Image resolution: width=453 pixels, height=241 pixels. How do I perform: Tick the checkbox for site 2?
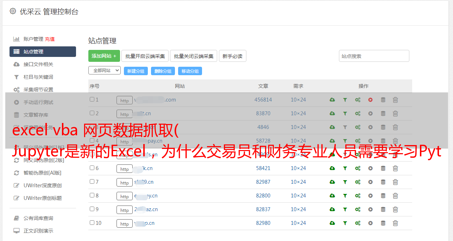coord(92,113)
